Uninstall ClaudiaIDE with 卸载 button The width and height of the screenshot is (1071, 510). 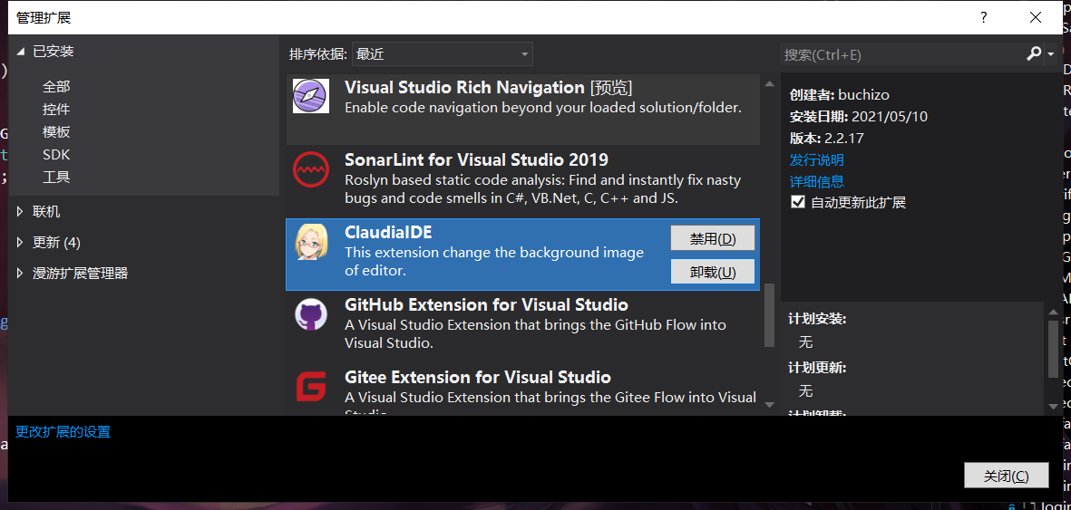pos(713,272)
